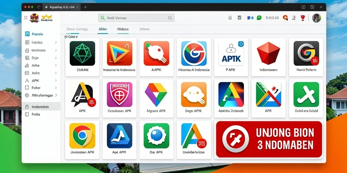Open the red shield icon in toolbar
Screen dimensions: 347x173
(x=303, y=18)
